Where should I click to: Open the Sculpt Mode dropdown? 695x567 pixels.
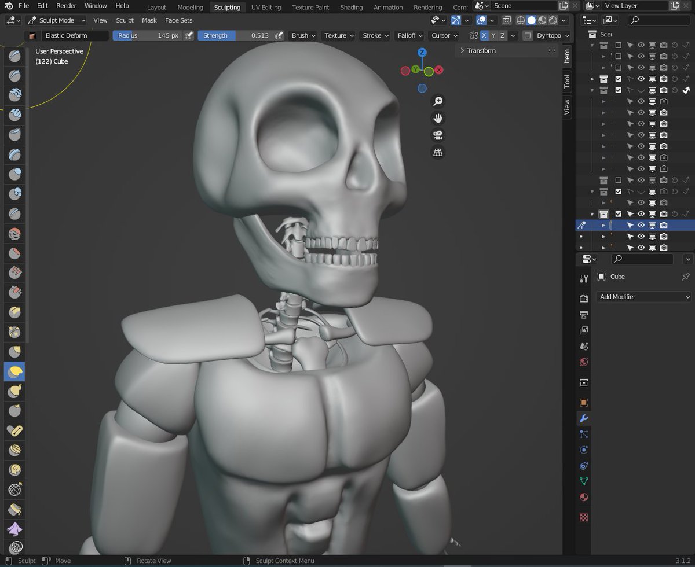point(57,20)
